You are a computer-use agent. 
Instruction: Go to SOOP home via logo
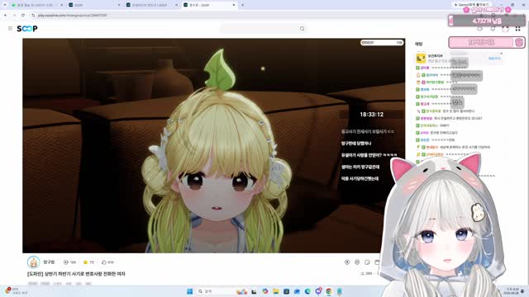(27, 29)
